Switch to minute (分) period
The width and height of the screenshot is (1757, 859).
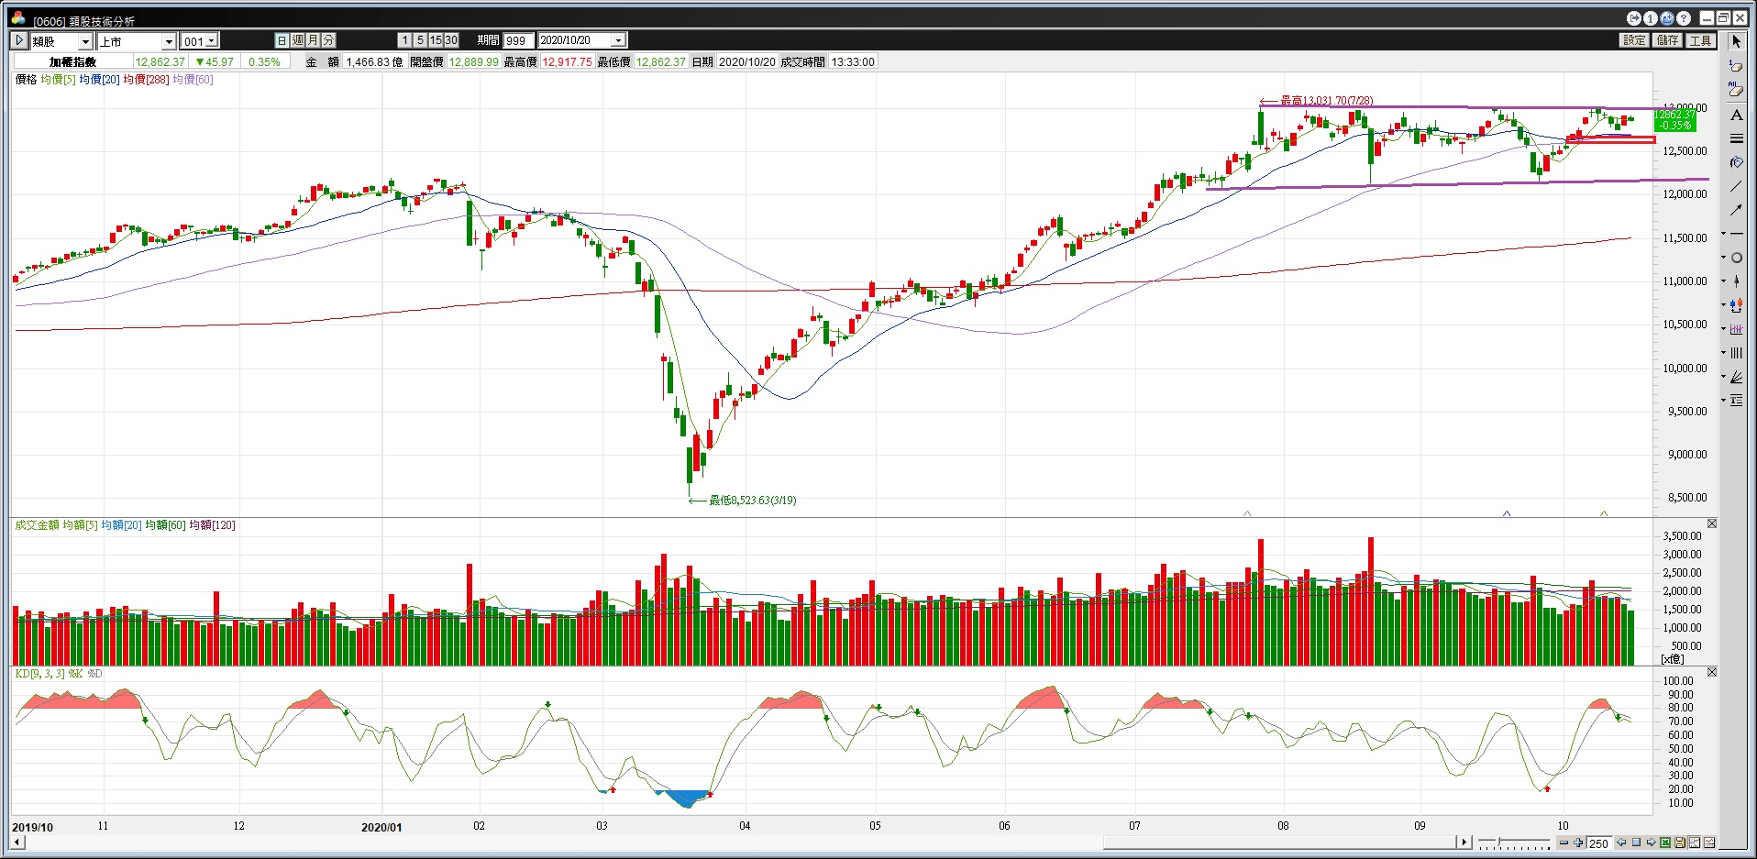[329, 40]
